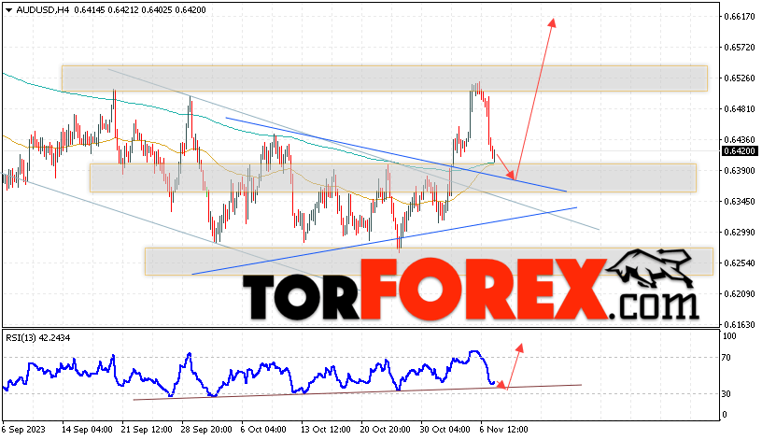Click the 0.64810 price axis label

point(740,109)
